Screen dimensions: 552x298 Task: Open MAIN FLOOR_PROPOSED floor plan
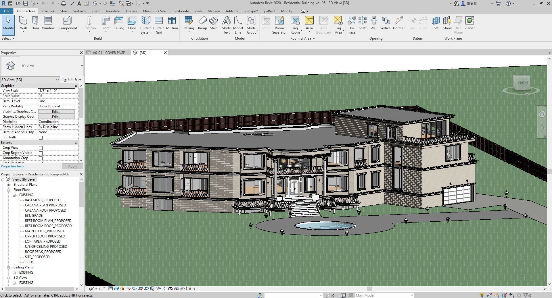44,231
